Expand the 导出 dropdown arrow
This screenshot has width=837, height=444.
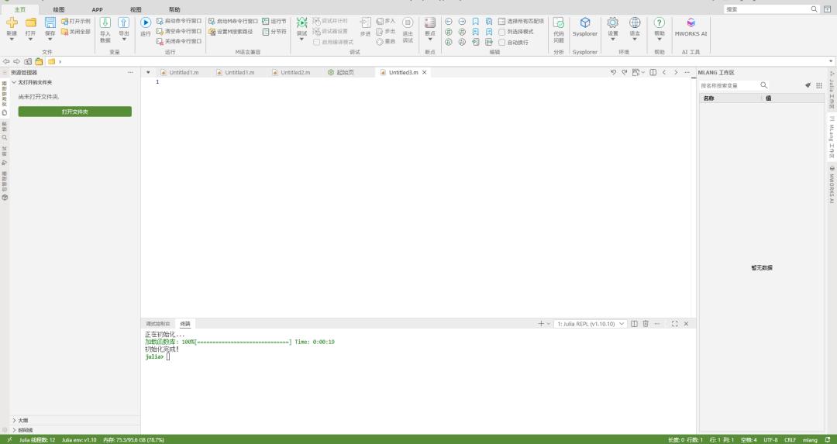click(x=123, y=40)
